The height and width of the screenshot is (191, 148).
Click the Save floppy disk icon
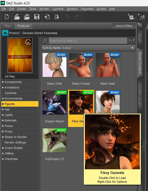click(37, 17)
